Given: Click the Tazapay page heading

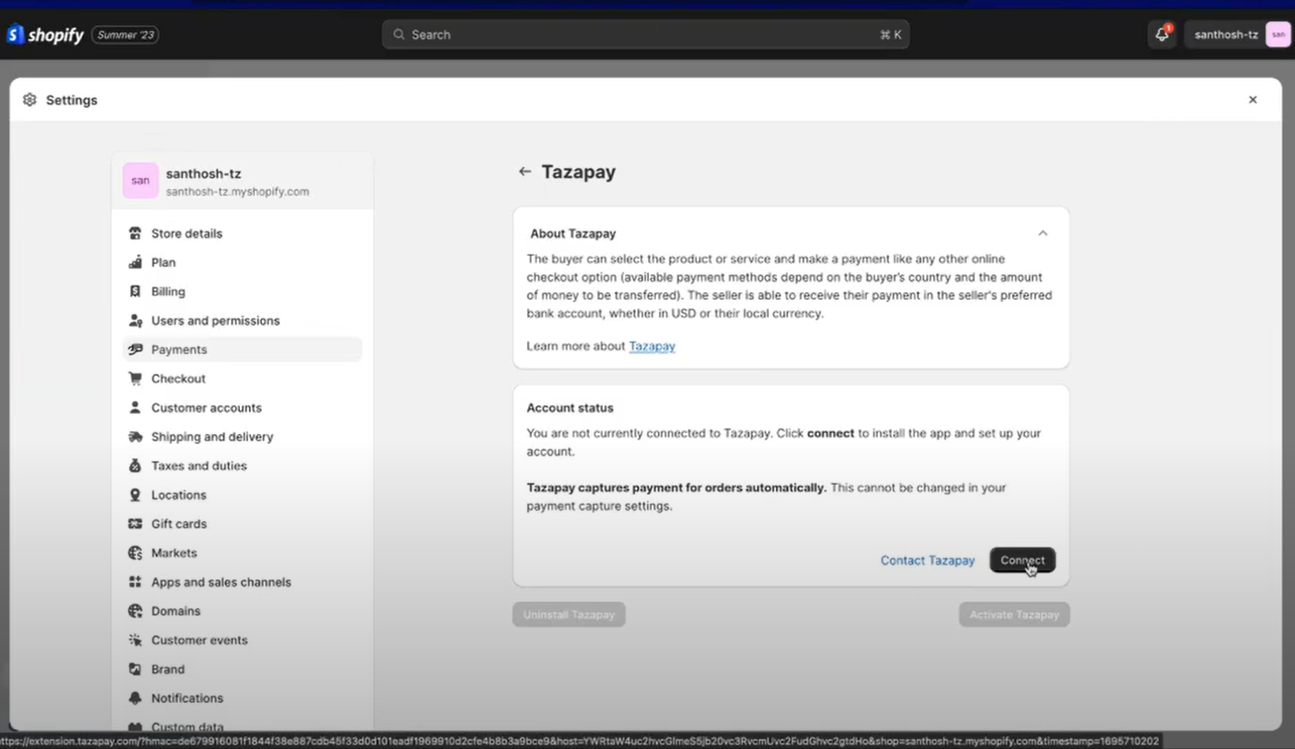Looking at the screenshot, I should (579, 172).
